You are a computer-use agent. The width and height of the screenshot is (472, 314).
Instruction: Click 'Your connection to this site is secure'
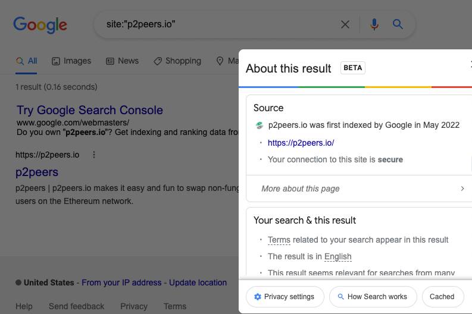tap(335, 159)
